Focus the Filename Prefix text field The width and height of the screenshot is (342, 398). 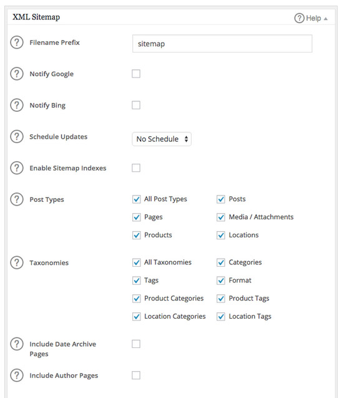(x=222, y=44)
